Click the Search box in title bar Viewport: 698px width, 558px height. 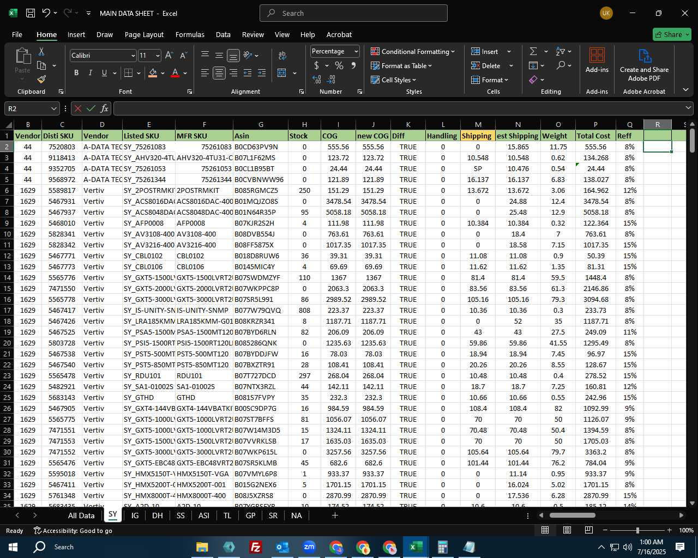[x=353, y=13]
